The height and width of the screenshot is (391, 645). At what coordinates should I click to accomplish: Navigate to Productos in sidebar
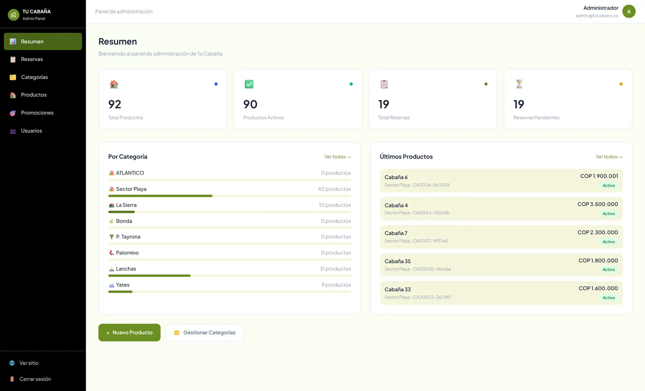[43, 95]
